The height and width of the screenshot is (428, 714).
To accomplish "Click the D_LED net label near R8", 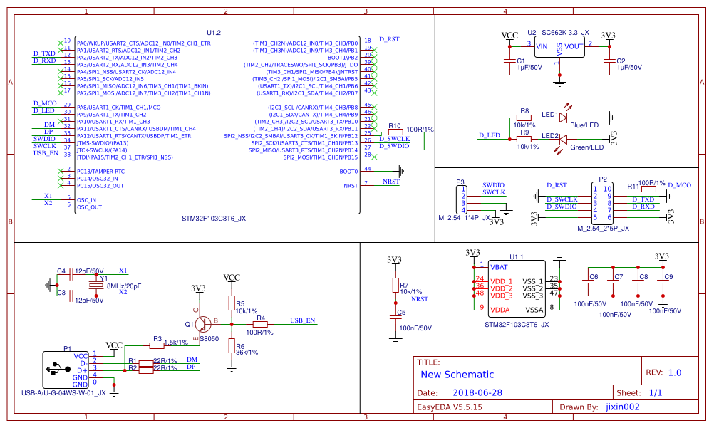I will 490,135.
